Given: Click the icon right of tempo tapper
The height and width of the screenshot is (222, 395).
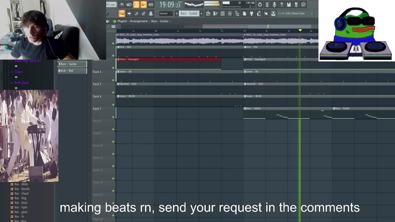Looking at the screenshot, I should [x=266, y=14].
